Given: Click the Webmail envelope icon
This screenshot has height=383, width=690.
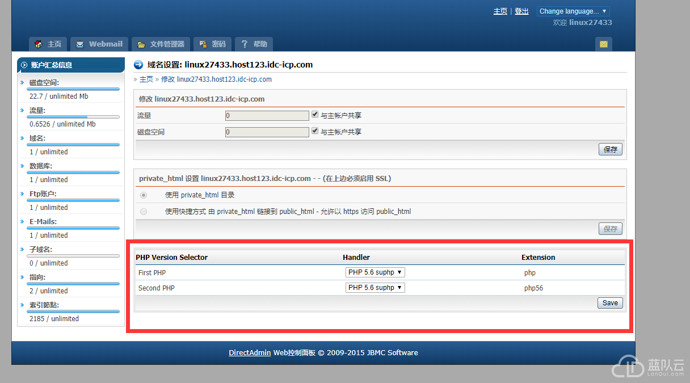Looking at the screenshot, I should point(80,44).
